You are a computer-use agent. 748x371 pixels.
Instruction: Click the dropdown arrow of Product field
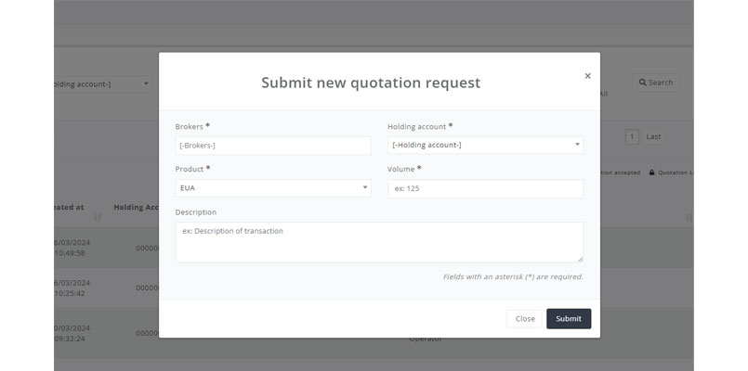pos(365,187)
